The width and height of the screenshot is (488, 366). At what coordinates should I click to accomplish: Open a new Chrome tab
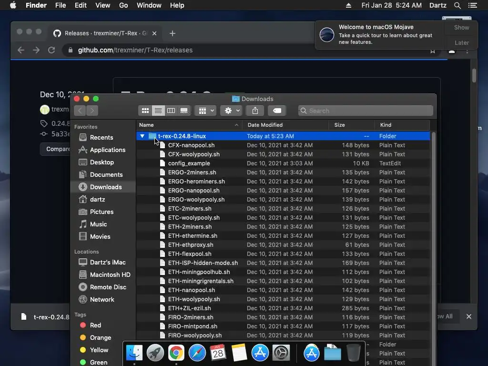tap(173, 33)
